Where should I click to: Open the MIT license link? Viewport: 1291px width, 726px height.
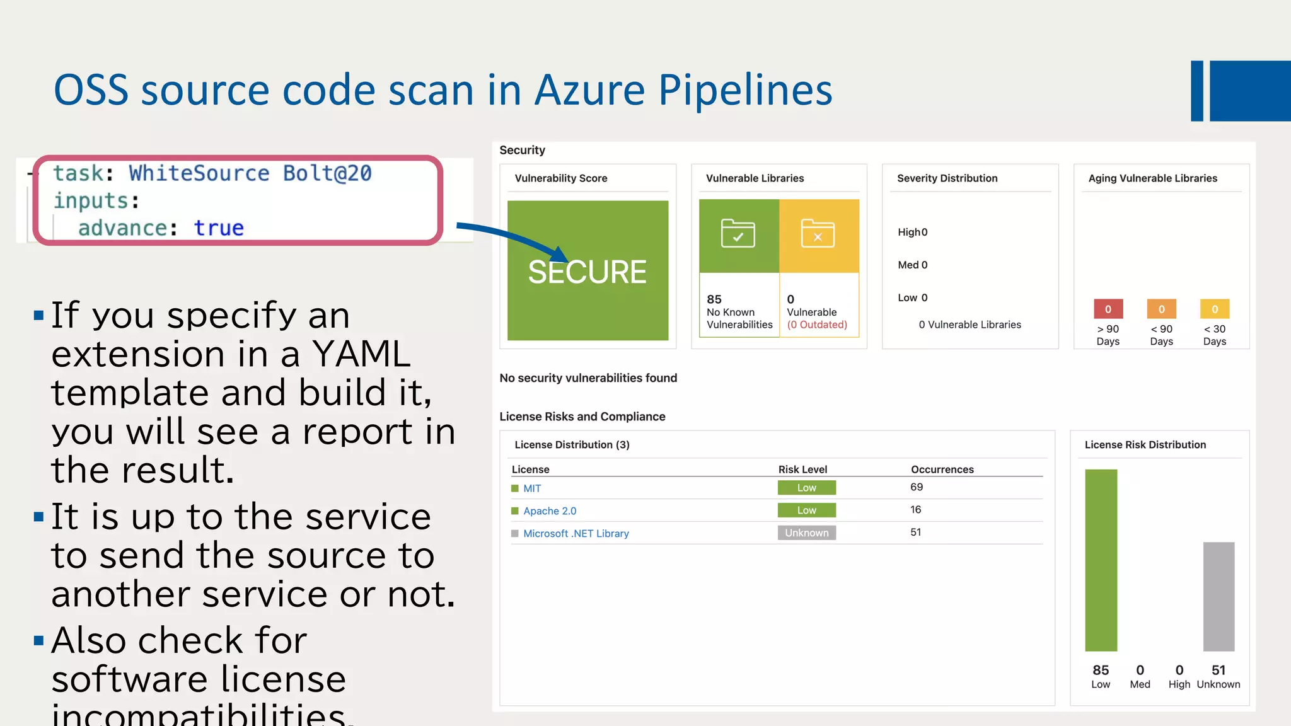[x=532, y=488]
